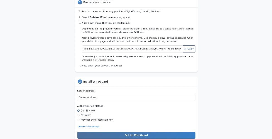The image size is (272, 139).
Task: Click the paragraph starting with Otherwise just note
Action: point(137,58)
